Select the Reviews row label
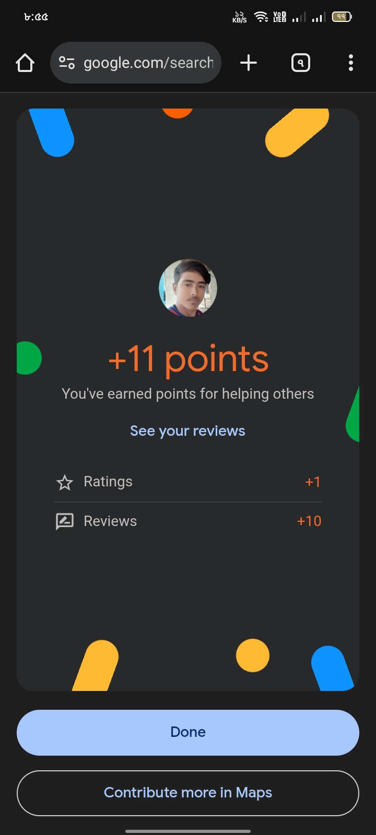The height and width of the screenshot is (835, 376). [110, 521]
